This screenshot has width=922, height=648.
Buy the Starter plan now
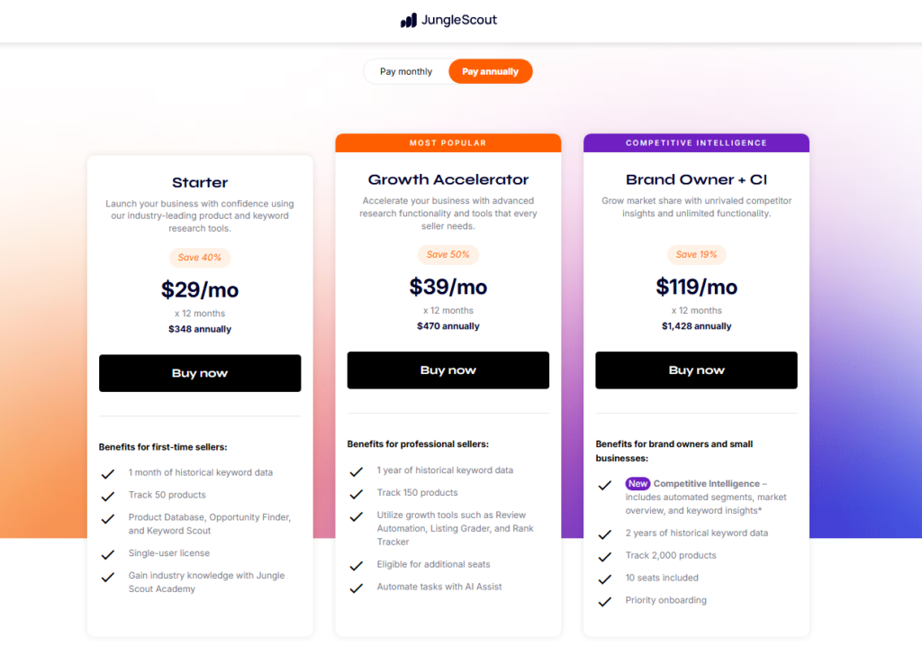coord(200,373)
